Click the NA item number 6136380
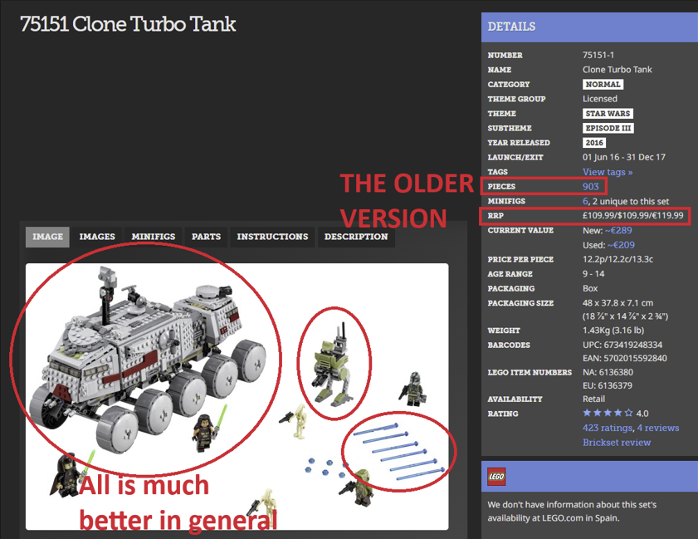 pyautogui.click(x=608, y=372)
